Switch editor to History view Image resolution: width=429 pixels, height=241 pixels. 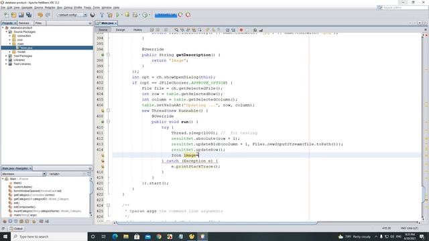(137, 29)
